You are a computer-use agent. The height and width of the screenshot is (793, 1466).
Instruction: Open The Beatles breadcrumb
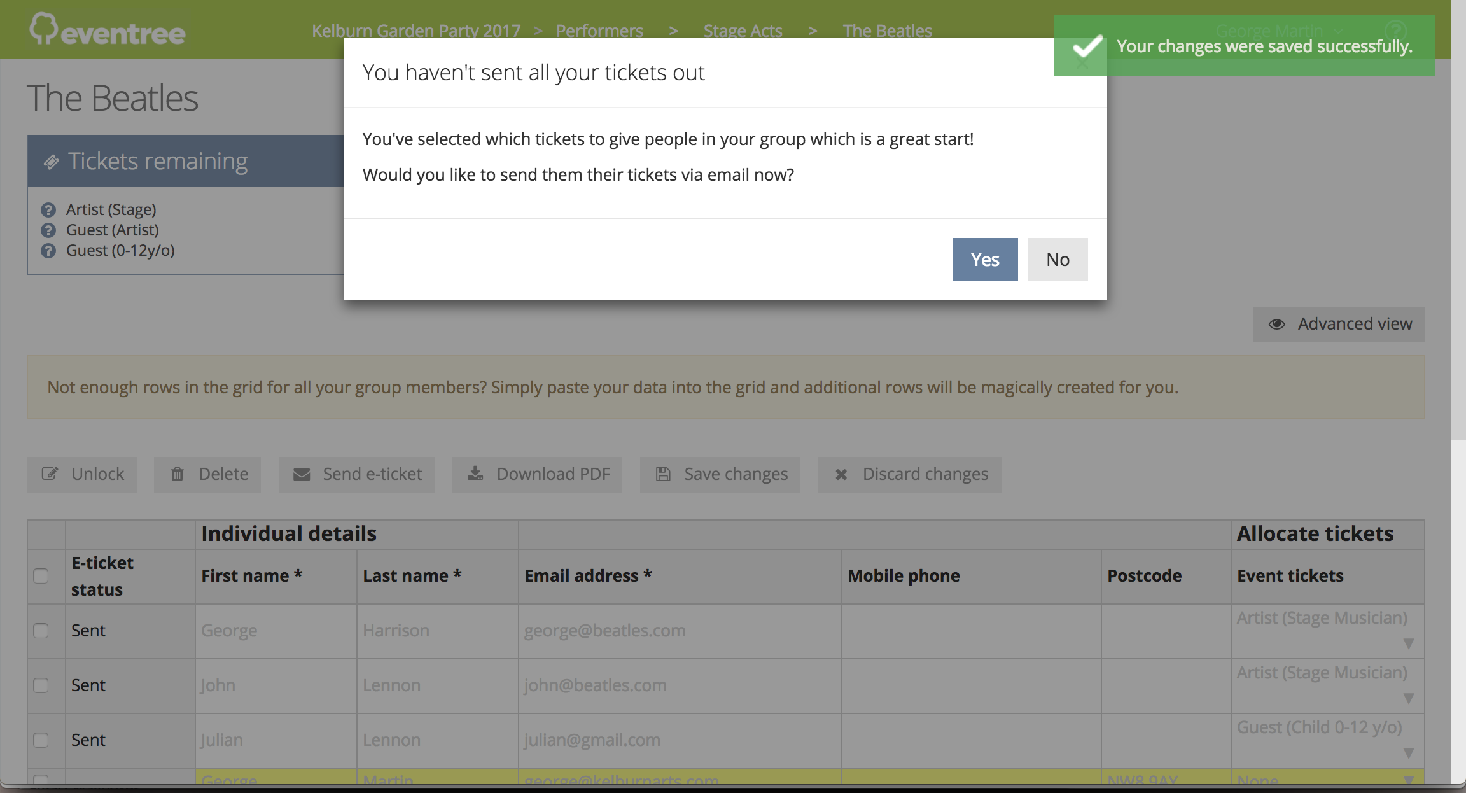click(x=887, y=31)
